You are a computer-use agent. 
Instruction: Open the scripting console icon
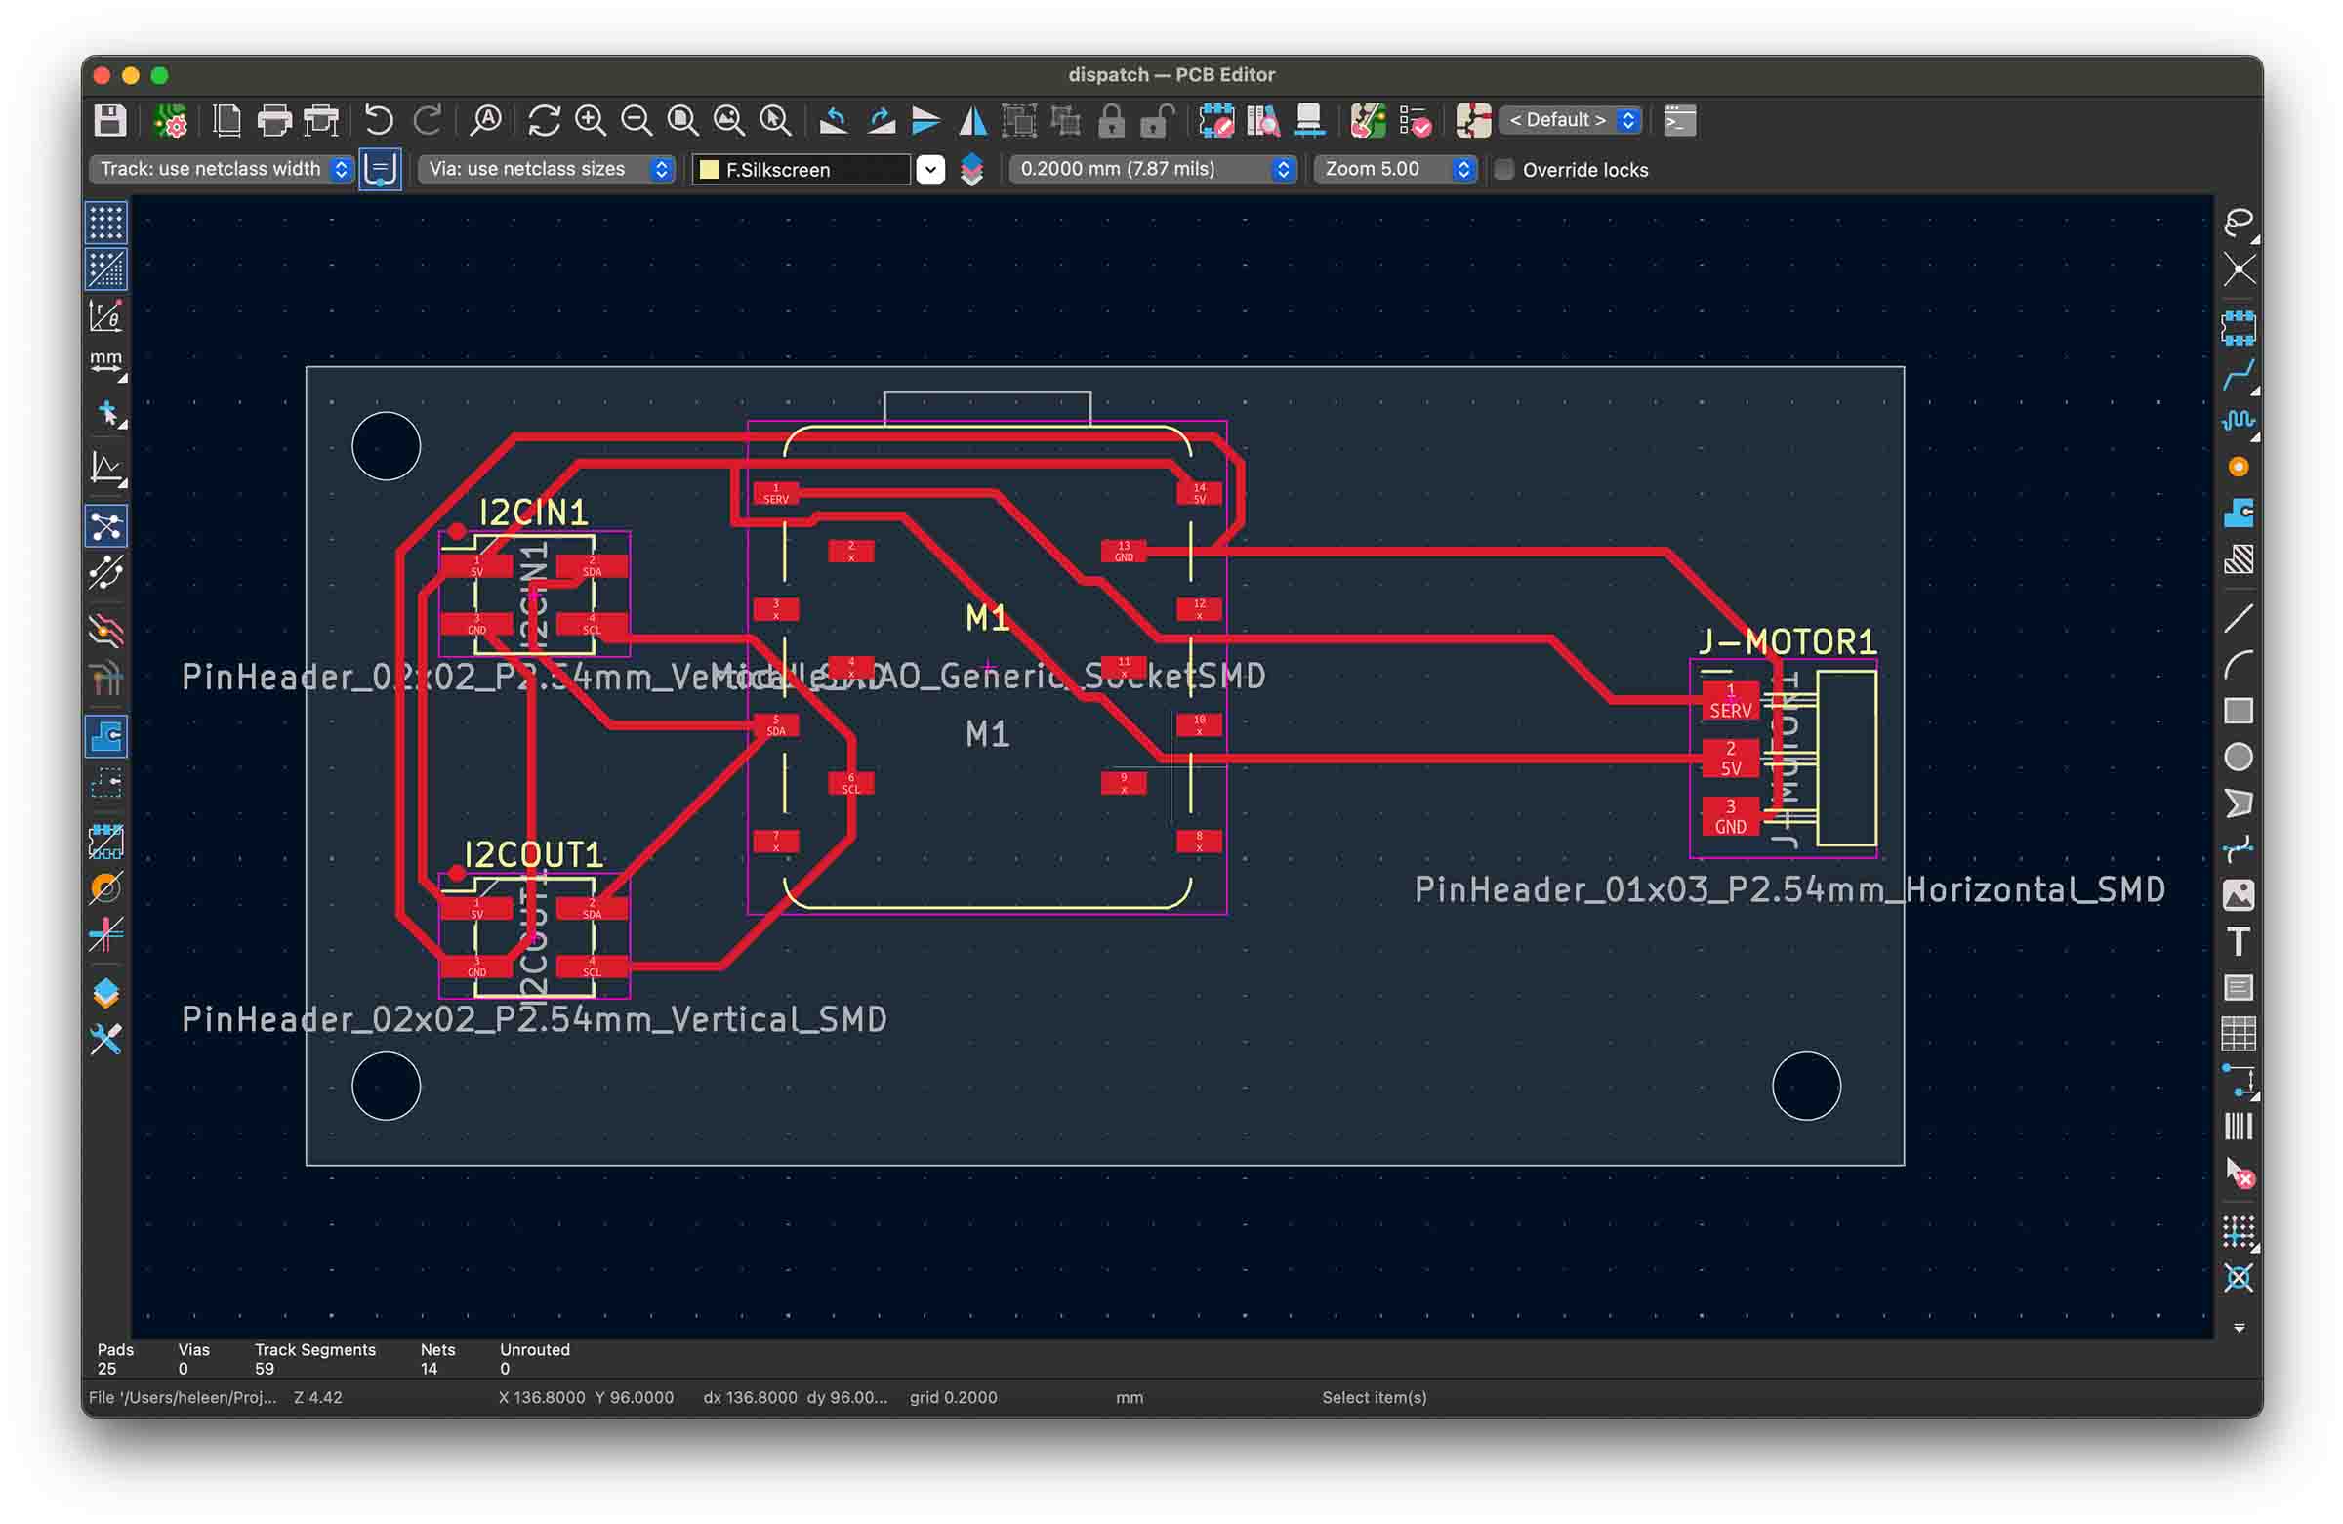pyautogui.click(x=1679, y=121)
